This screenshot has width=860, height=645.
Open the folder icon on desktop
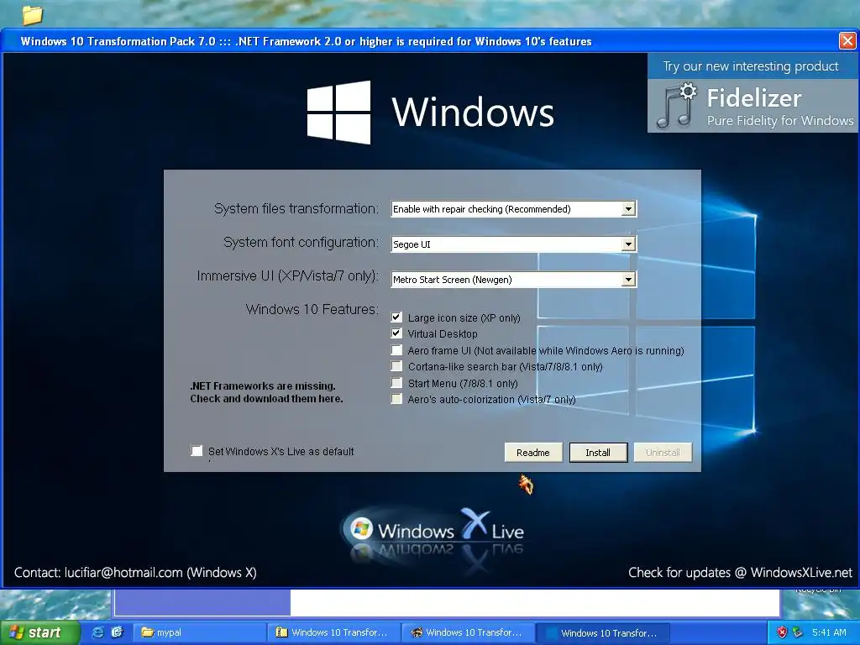(32, 14)
